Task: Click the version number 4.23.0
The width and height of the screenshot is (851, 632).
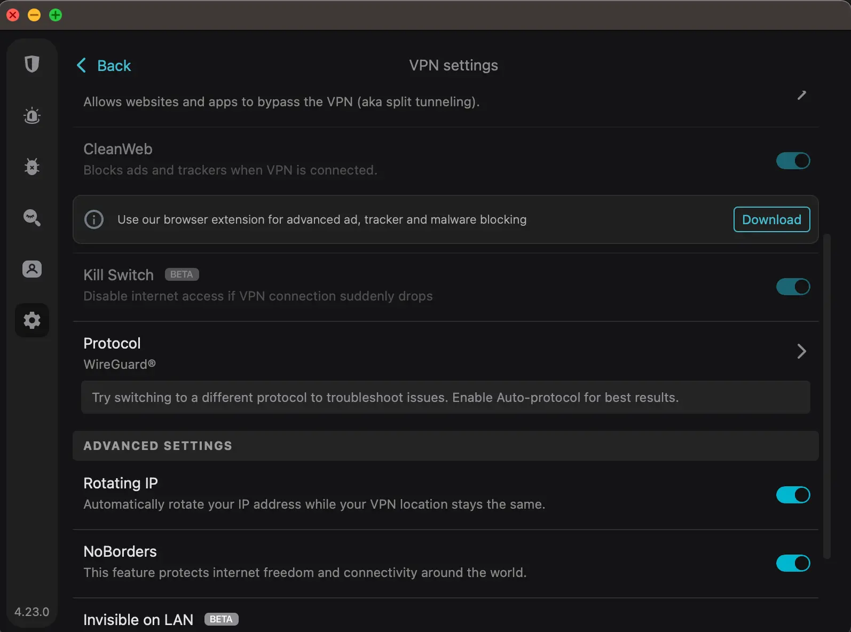Action: [x=31, y=612]
